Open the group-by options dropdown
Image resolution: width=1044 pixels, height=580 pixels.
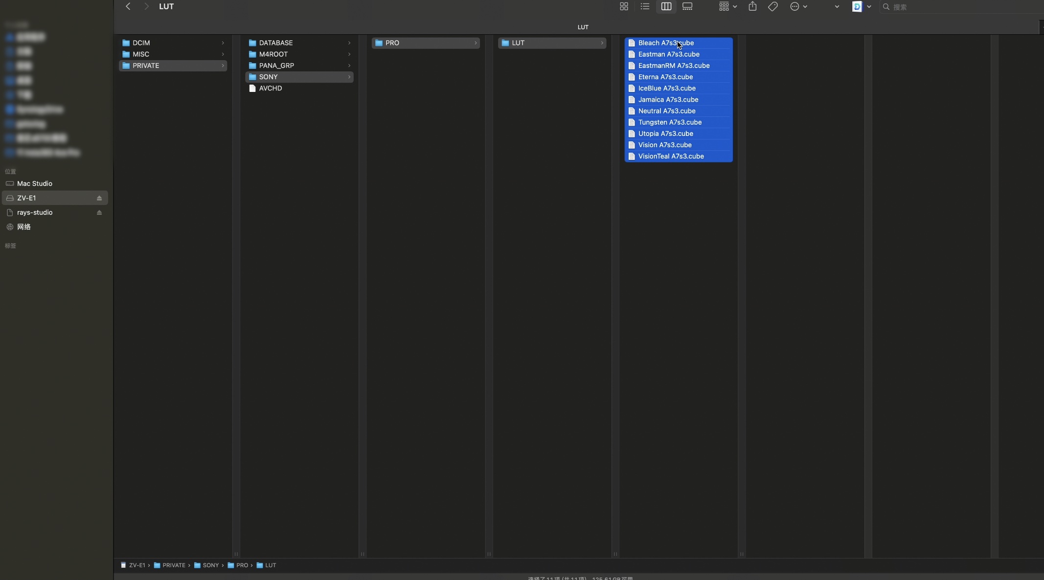coord(728,6)
